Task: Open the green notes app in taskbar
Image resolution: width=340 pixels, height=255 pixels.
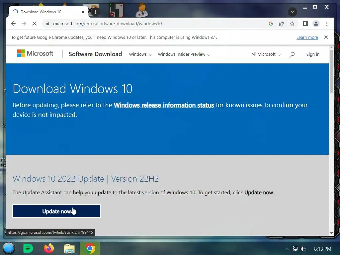Action: coord(28,248)
